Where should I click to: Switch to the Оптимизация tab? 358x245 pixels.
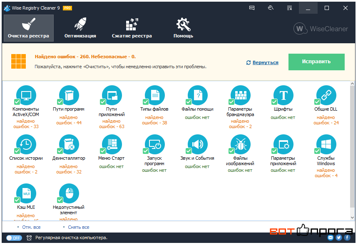tap(80, 28)
